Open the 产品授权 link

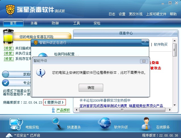click(63, 110)
